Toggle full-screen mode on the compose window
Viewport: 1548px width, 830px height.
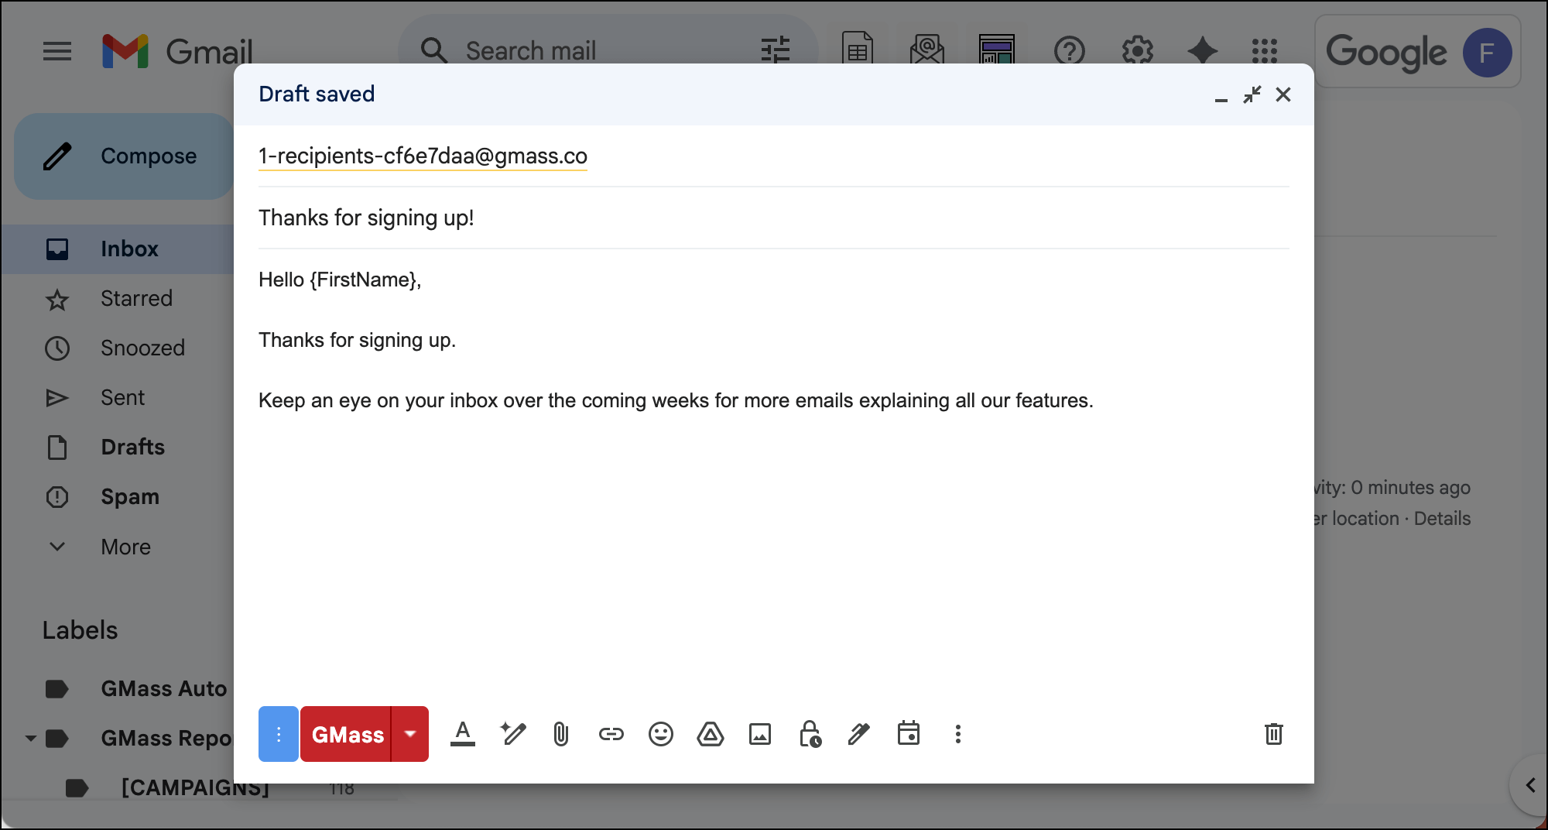(1252, 94)
